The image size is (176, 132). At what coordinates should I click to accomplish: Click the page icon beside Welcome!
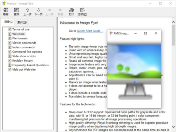point(10,34)
